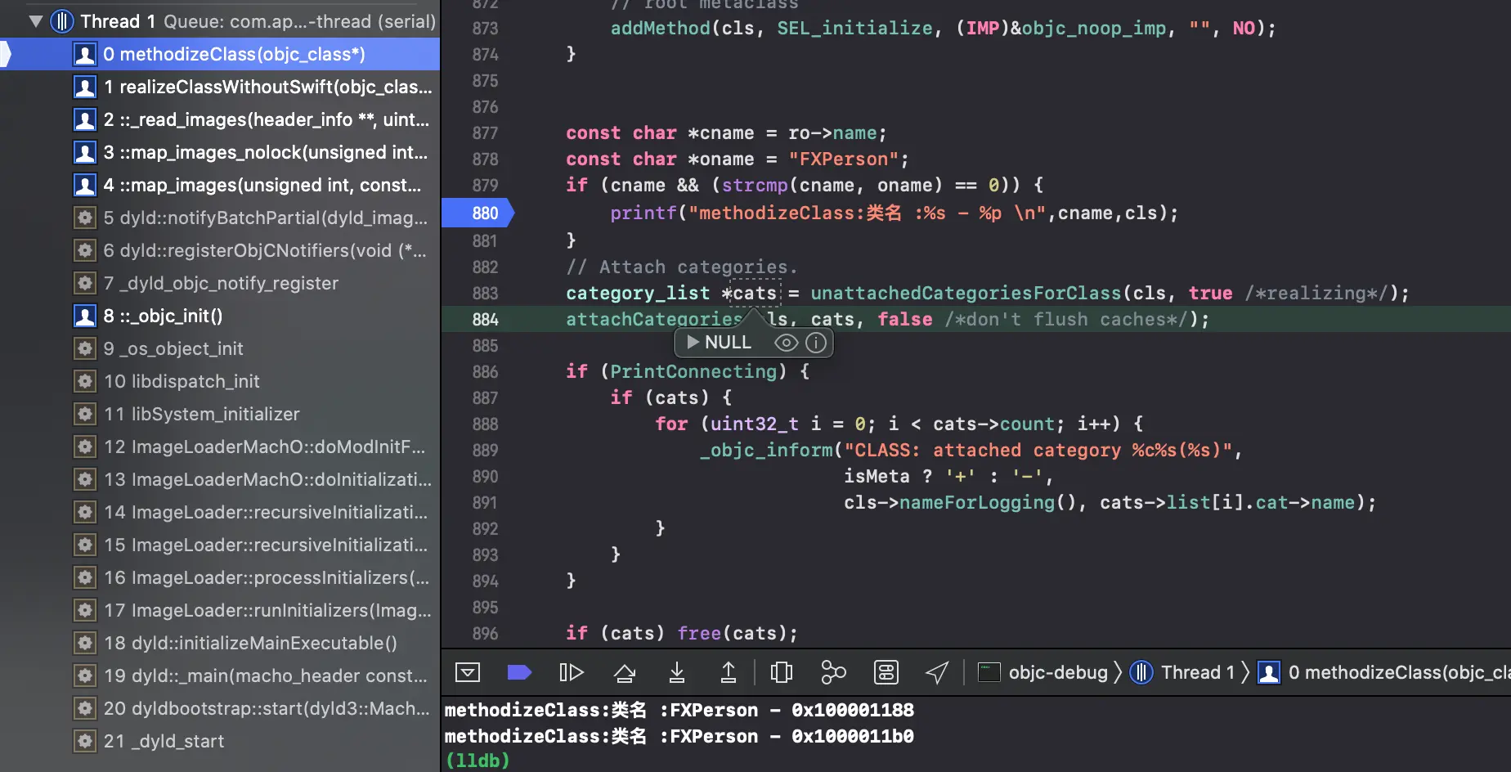Click the strcmp call on line 879
Image resolution: width=1511 pixels, height=772 pixels.
(x=755, y=185)
